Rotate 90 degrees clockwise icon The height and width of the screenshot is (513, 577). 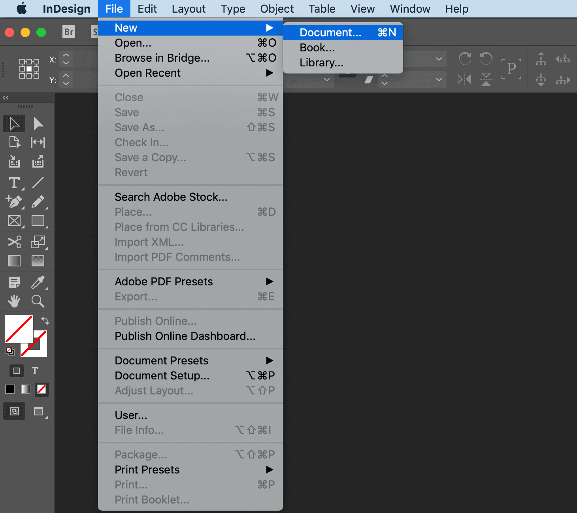(x=465, y=59)
